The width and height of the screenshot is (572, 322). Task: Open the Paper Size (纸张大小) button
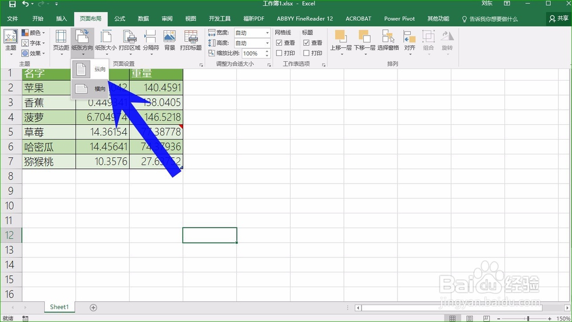[x=106, y=42]
